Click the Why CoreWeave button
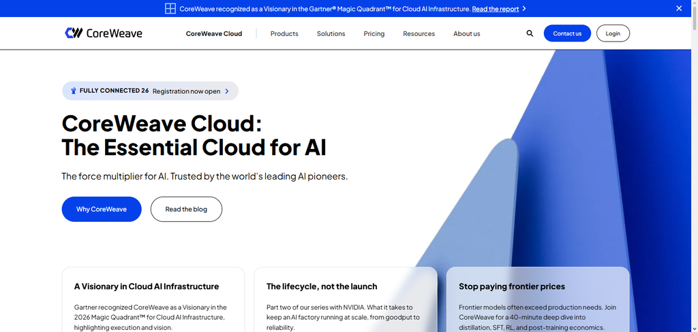 click(x=102, y=209)
